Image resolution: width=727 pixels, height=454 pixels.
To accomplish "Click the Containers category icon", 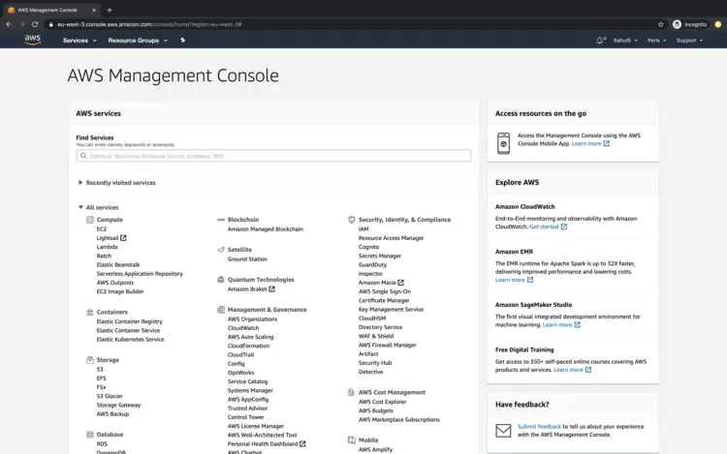I will [90, 312].
